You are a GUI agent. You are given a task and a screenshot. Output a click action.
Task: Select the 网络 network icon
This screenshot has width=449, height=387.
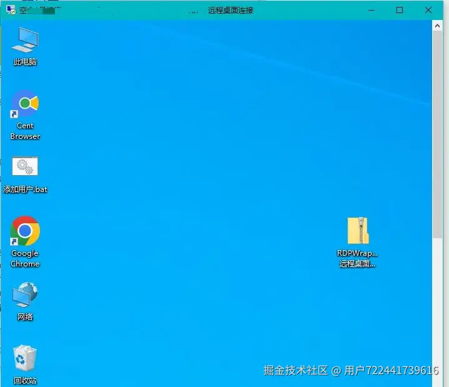pos(25,295)
